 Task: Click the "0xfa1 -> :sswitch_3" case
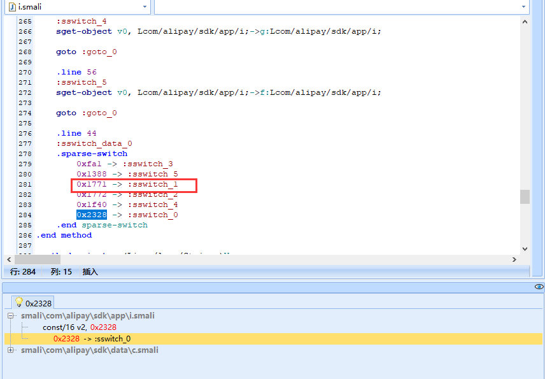pyautogui.click(x=125, y=164)
